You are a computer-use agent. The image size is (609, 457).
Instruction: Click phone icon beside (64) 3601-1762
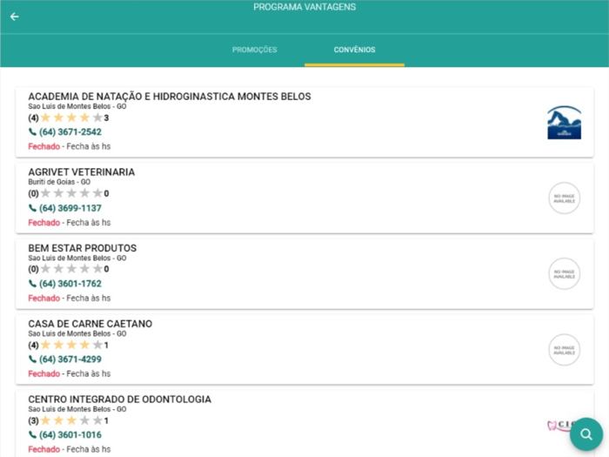(x=33, y=284)
